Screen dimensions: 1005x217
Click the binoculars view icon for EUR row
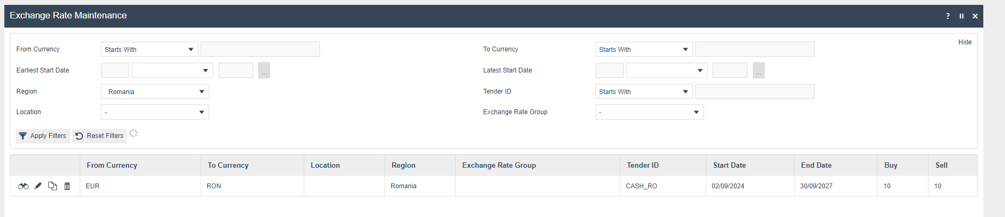(23, 186)
